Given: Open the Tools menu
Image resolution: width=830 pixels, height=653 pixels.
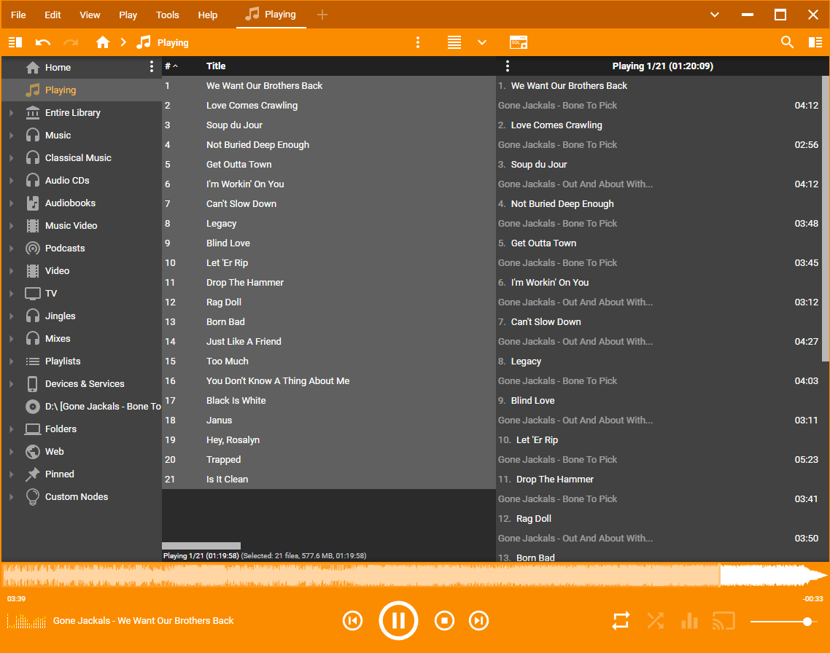Looking at the screenshot, I should pyautogui.click(x=167, y=15).
